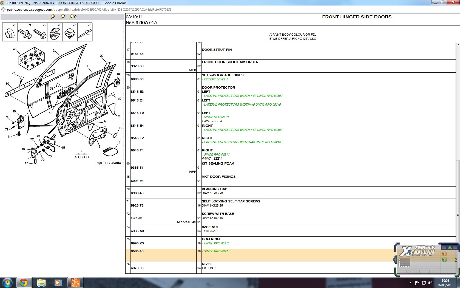Click part number 8545 E2
The width and height of the screenshot is (460, 288).
[137, 138]
